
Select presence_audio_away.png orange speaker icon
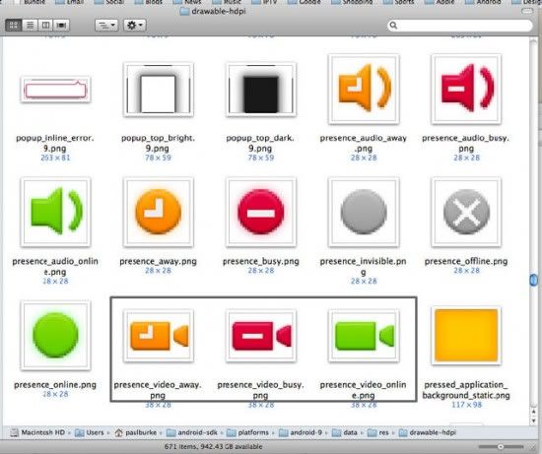pos(364,89)
